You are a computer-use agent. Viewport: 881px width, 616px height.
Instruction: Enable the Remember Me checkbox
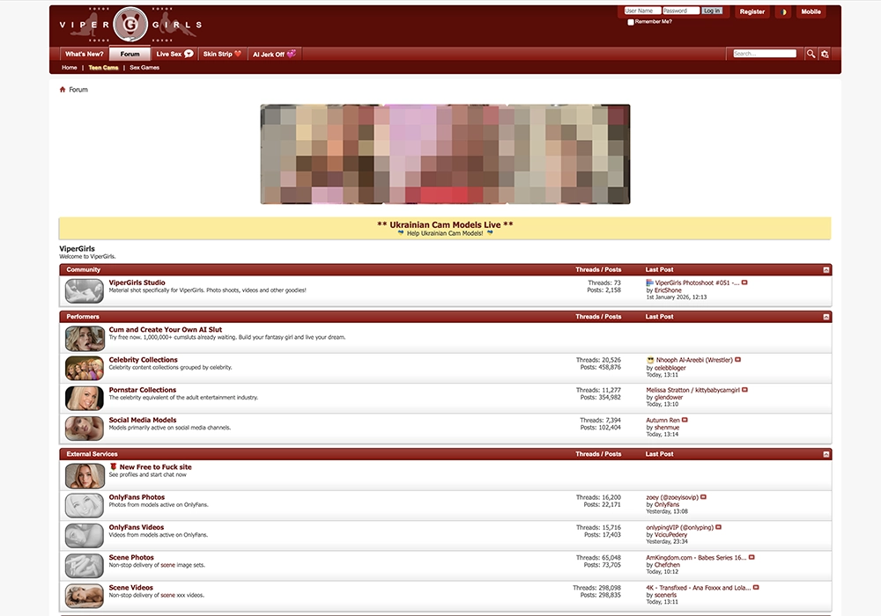tap(631, 20)
